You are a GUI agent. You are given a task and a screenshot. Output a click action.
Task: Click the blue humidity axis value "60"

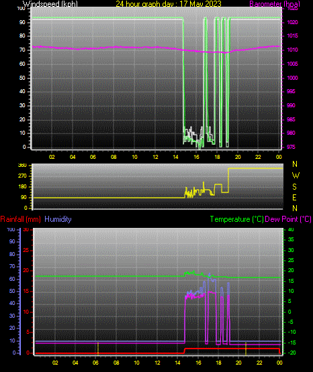pyautogui.click(x=12, y=280)
